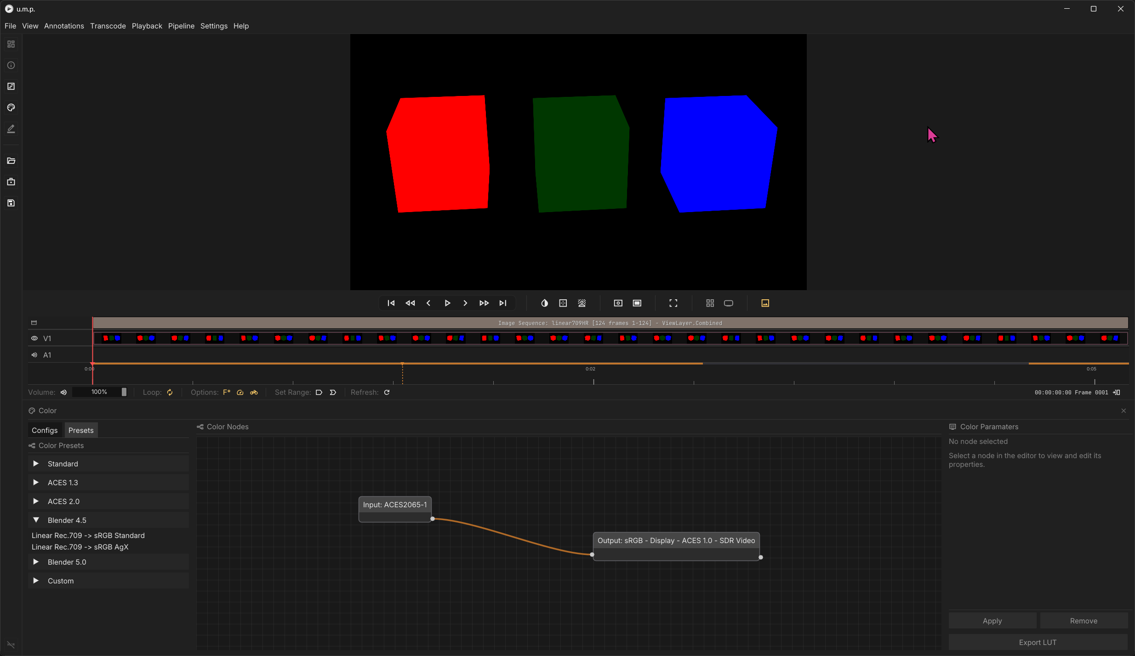Click the info circle sidebar icon
1135x656 pixels.
coord(11,65)
